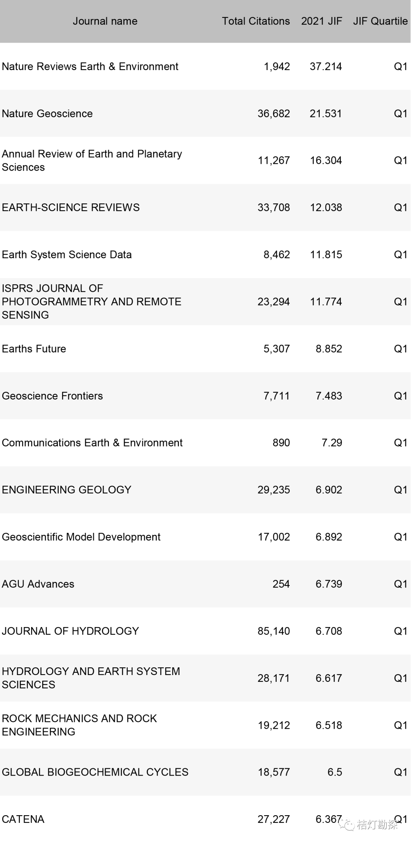
Task: Open the EARTH-SCIENCE REVIEWS entry
Action: click(x=71, y=208)
